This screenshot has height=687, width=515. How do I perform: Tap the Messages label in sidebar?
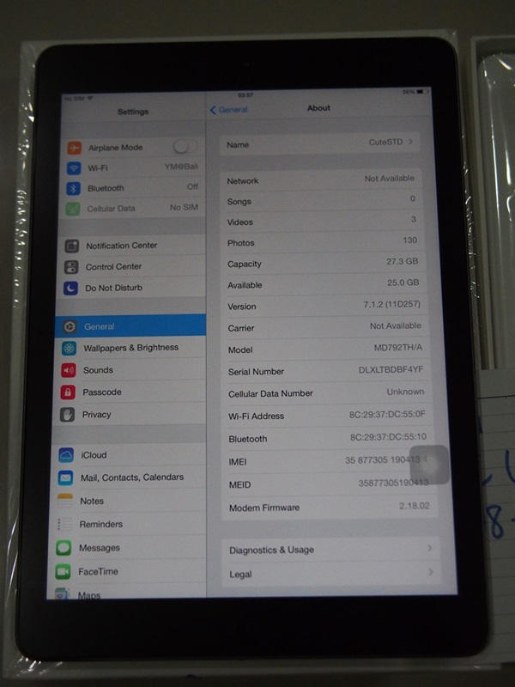click(100, 548)
